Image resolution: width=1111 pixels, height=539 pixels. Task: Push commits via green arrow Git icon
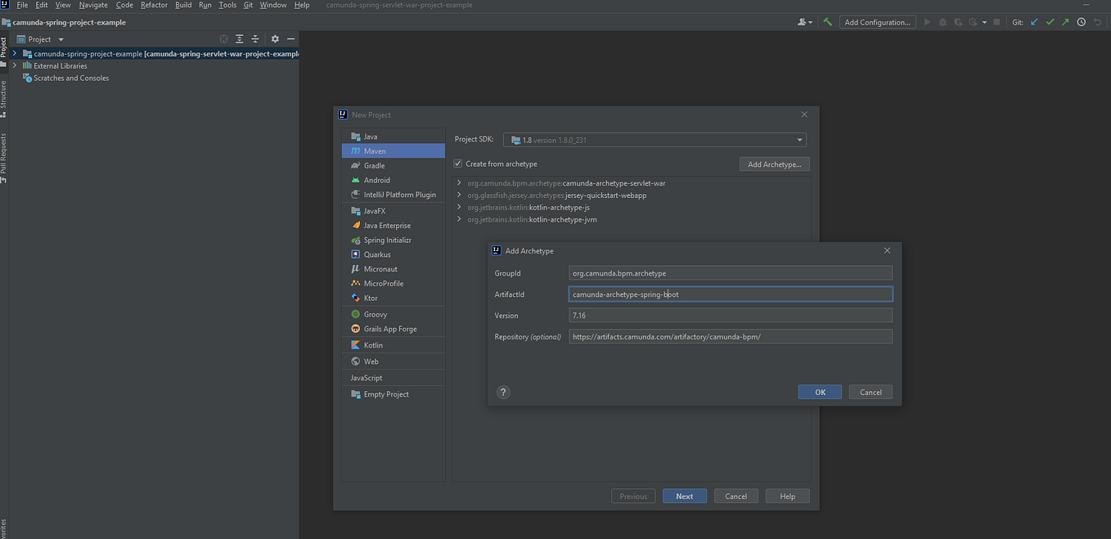click(1064, 22)
